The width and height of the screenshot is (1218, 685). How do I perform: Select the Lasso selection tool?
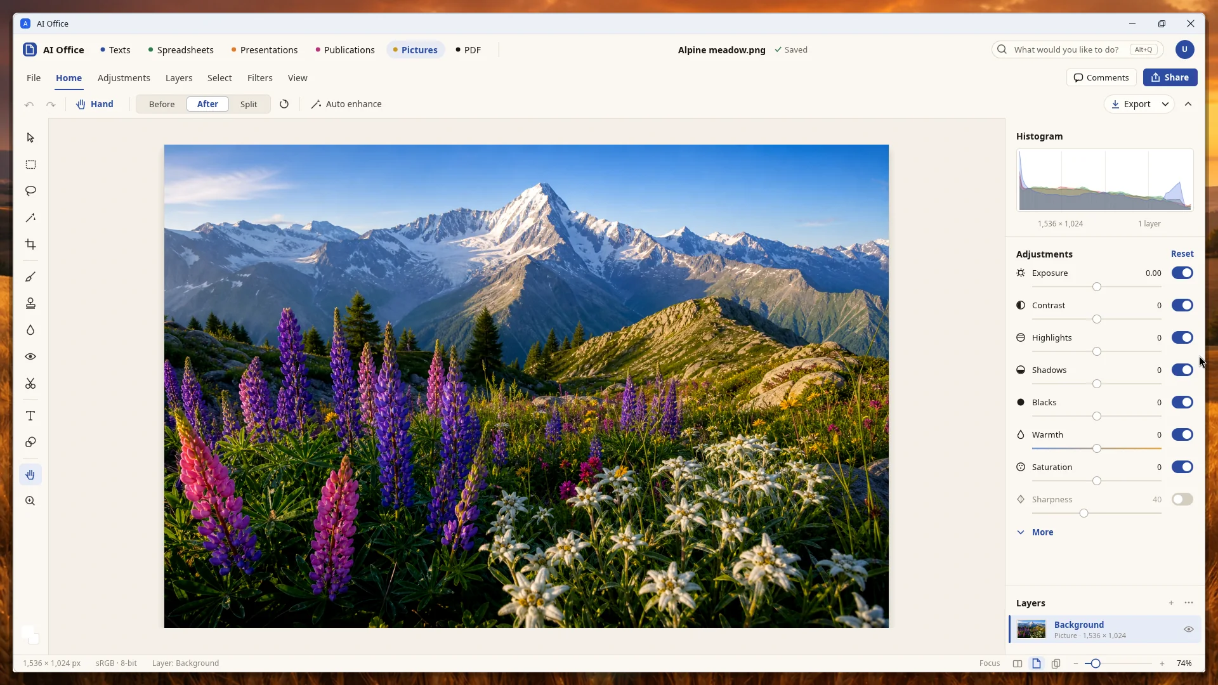coord(30,191)
